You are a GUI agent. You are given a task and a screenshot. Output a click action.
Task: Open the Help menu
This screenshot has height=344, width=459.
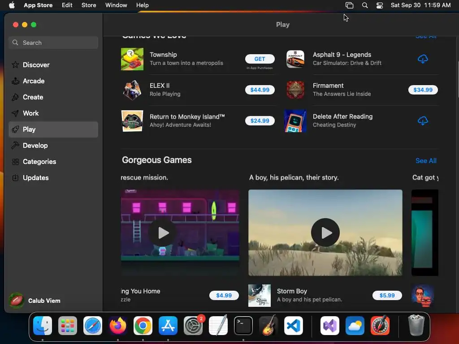tap(142, 5)
